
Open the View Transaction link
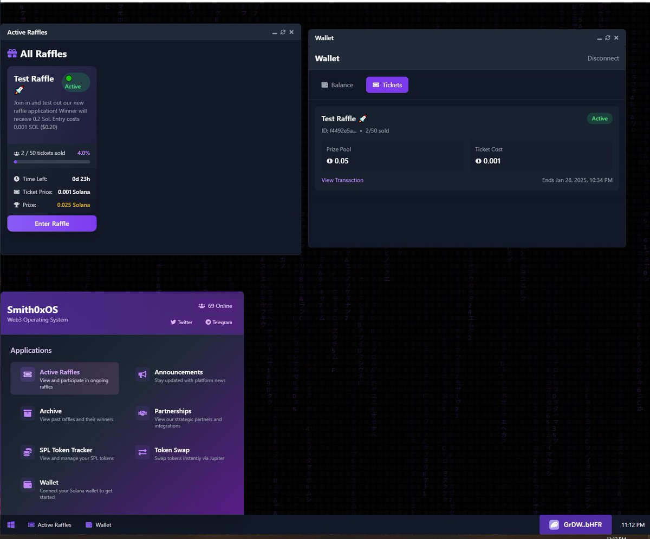pyautogui.click(x=342, y=180)
